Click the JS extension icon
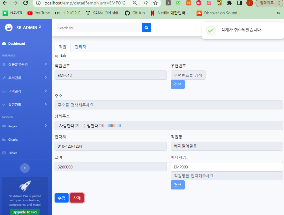This screenshot has width=284, height=215. tap(219, 3)
